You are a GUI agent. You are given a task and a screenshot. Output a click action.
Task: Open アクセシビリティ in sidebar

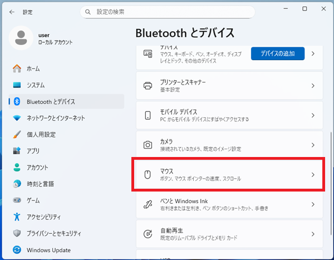point(66,217)
